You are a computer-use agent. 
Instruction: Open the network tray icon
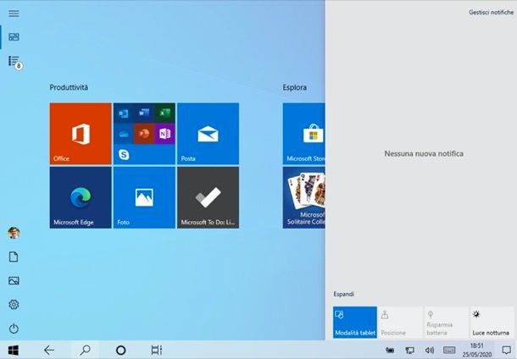[409, 350]
